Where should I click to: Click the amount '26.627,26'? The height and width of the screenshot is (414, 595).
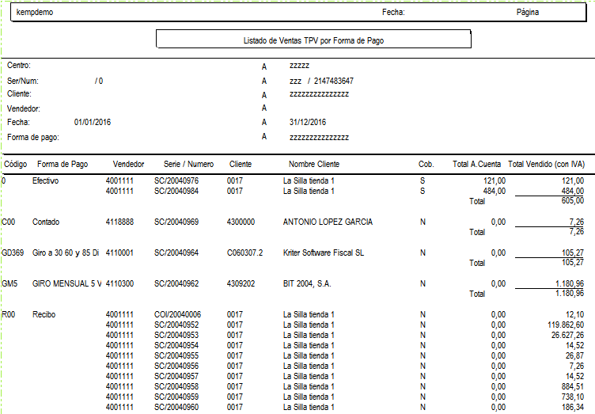[567, 335]
